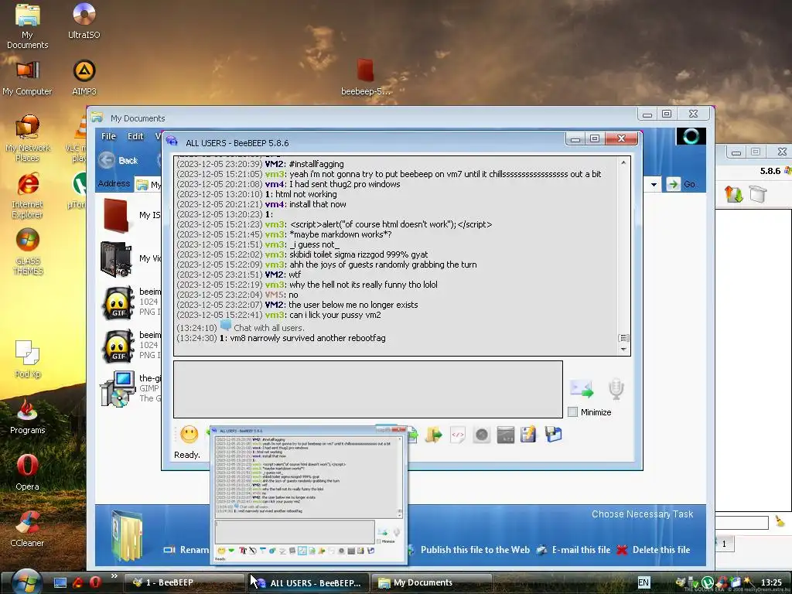Viewport: 792px width, 594px height.
Task: Click message 'install that now' from vm4
Action: (x=318, y=204)
